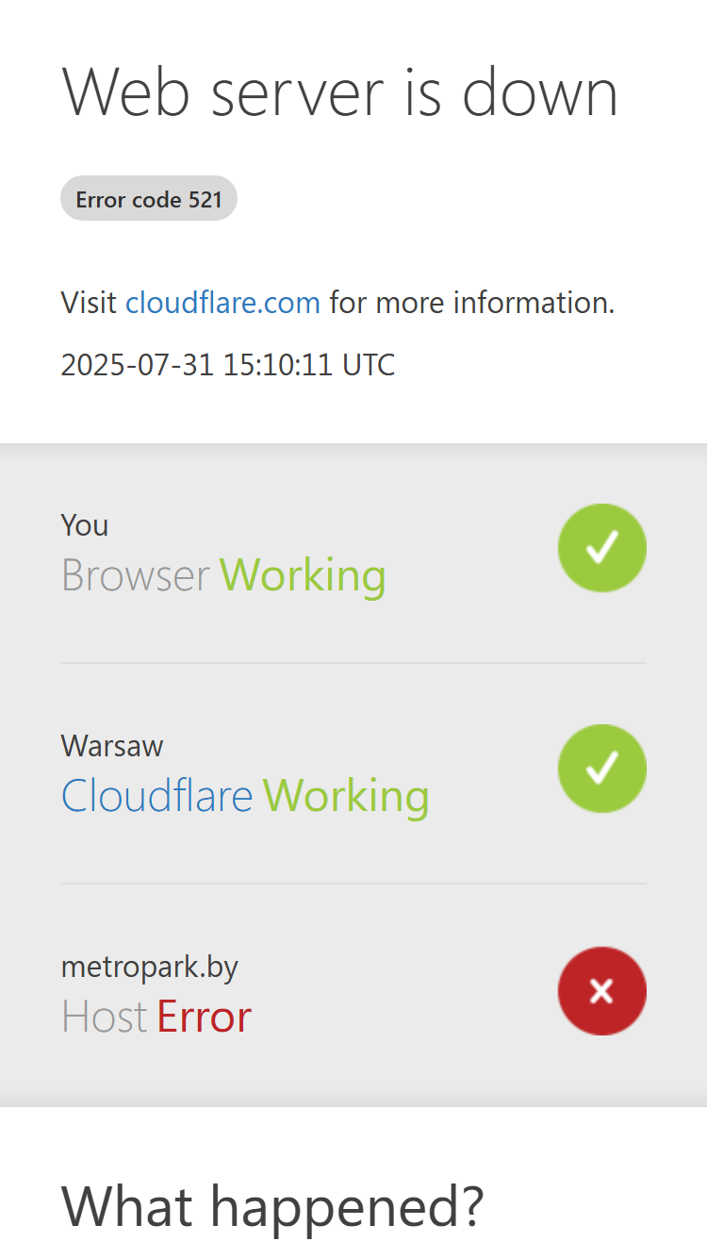Click the metropark.by hostname label
The image size is (707, 1258).
[150, 968]
